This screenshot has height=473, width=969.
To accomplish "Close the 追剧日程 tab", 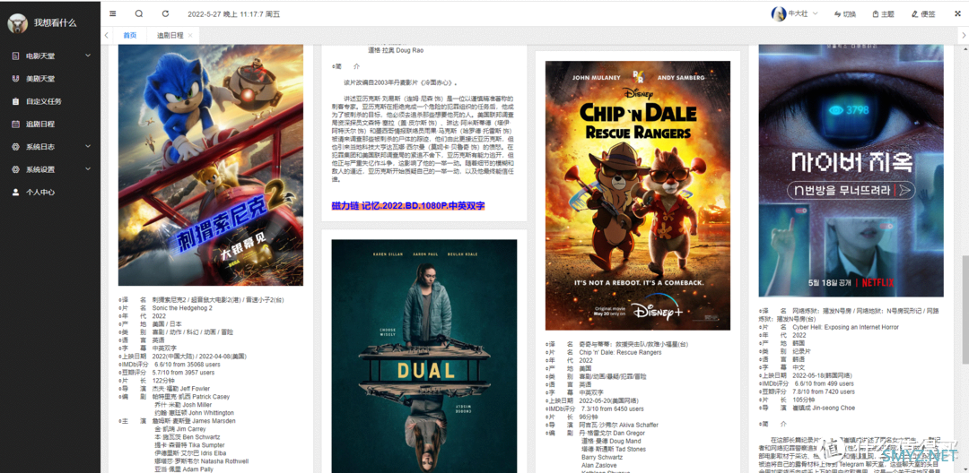I will (190, 35).
